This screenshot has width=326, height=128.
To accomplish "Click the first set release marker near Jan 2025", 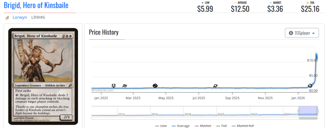I will [114, 85].
